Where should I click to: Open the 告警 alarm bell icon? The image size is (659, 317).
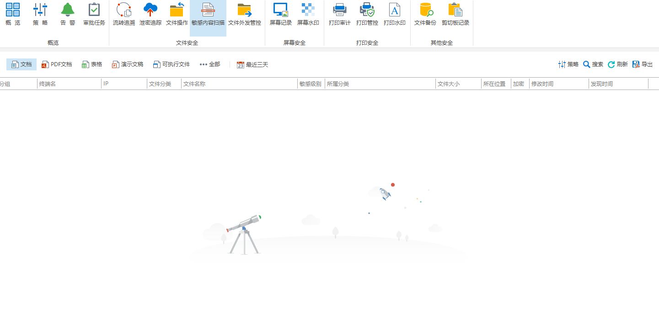pyautogui.click(x=68, y=14)
